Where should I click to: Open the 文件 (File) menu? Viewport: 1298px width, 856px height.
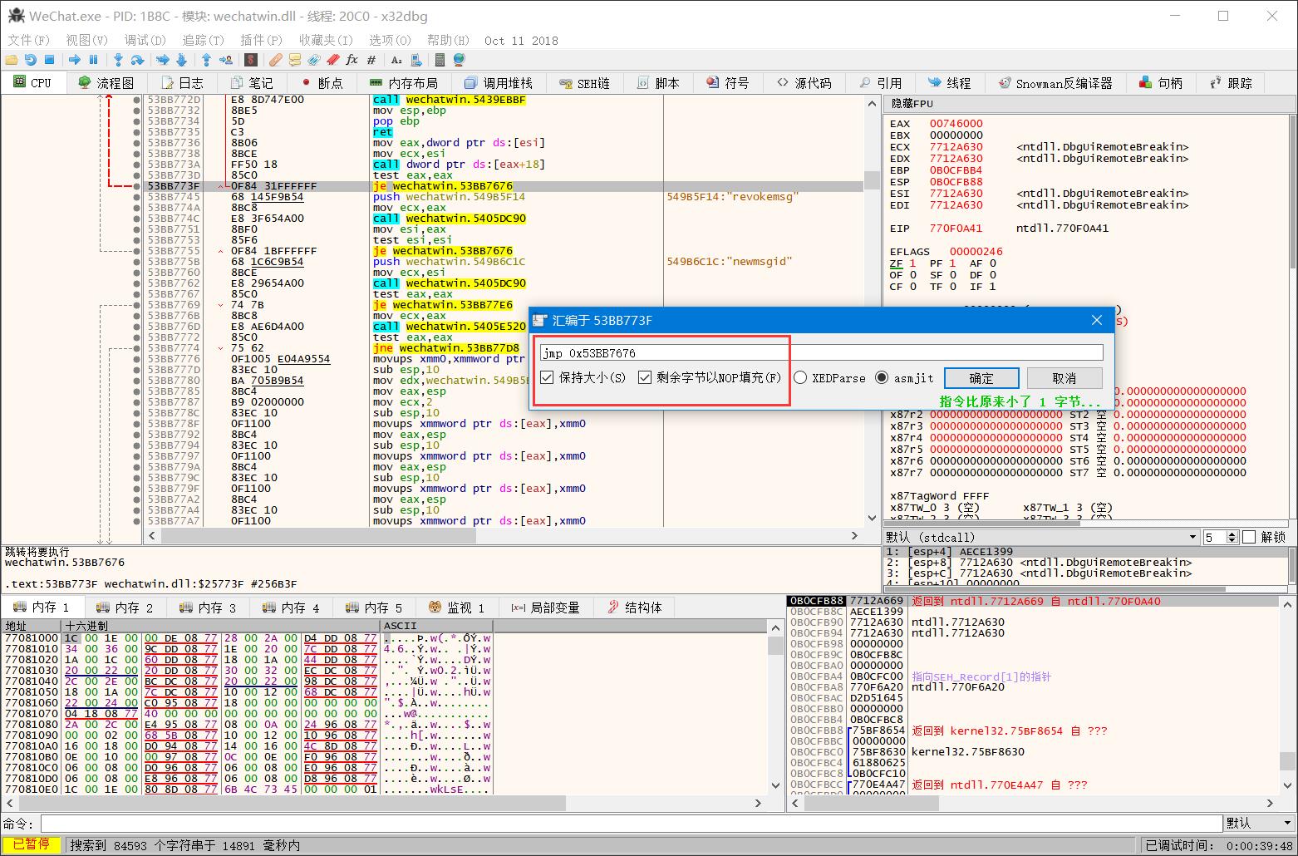tap(29, 40)
